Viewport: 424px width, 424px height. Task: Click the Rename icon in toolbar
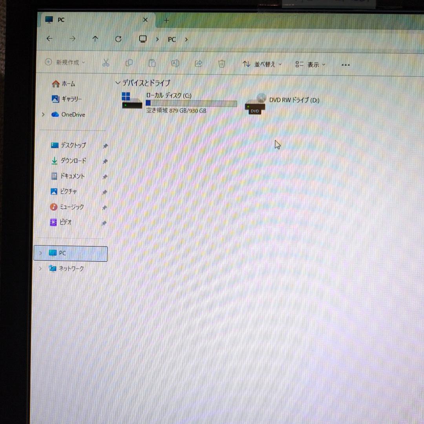175,63
